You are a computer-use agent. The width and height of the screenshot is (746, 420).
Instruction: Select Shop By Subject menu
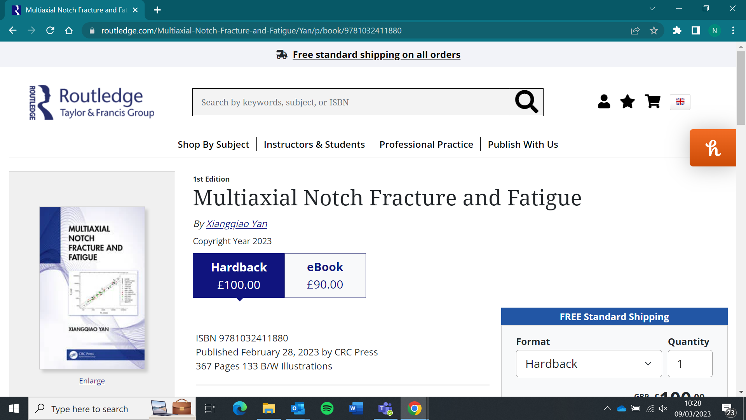(213, 144)
